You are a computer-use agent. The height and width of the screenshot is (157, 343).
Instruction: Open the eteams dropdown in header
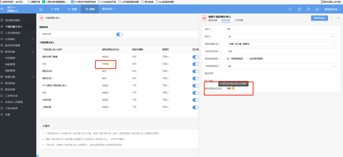tap(332, 9)
